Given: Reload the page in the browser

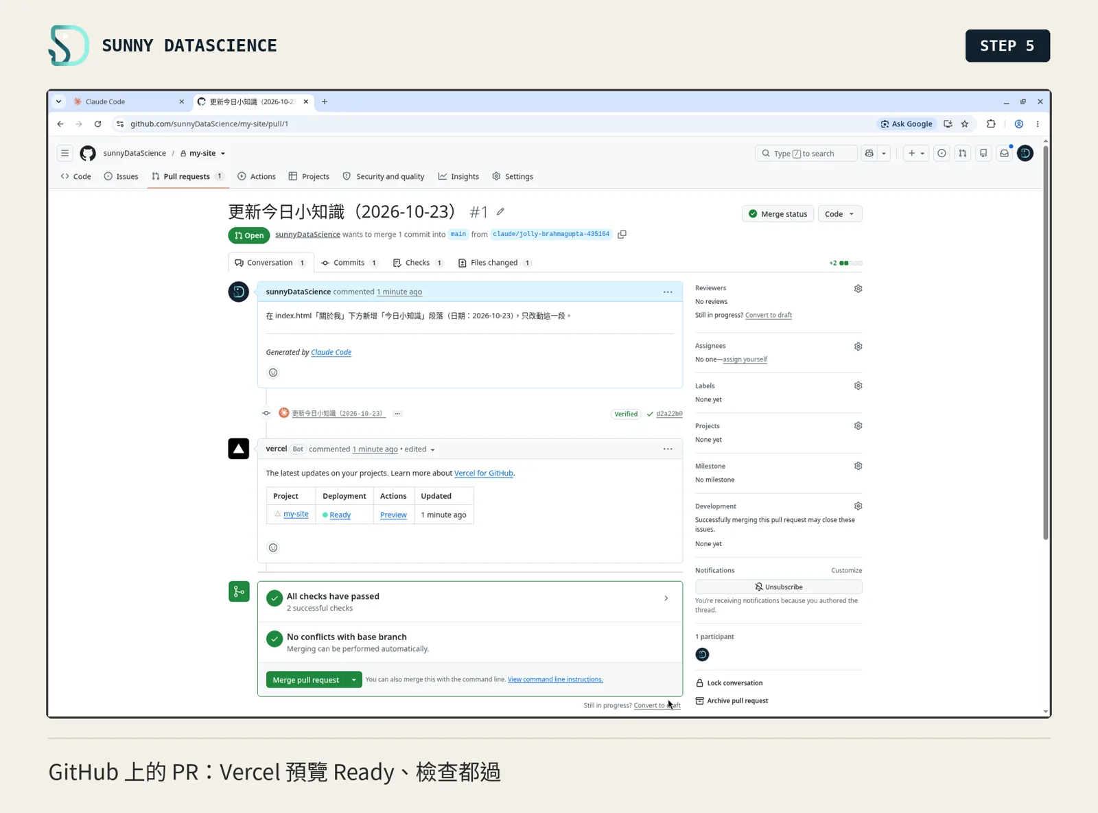Looking at the screenshot, I should point(98,124).
